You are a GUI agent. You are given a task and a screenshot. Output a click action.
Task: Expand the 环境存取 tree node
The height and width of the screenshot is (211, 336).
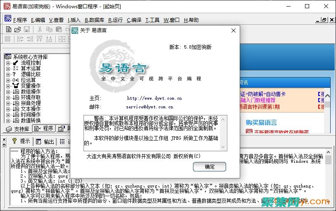point(8,98)
